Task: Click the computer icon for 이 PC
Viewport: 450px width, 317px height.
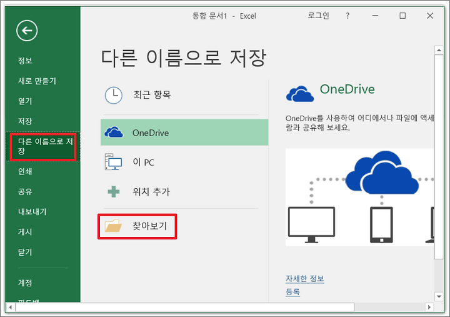Action: [x=113, y=162]
